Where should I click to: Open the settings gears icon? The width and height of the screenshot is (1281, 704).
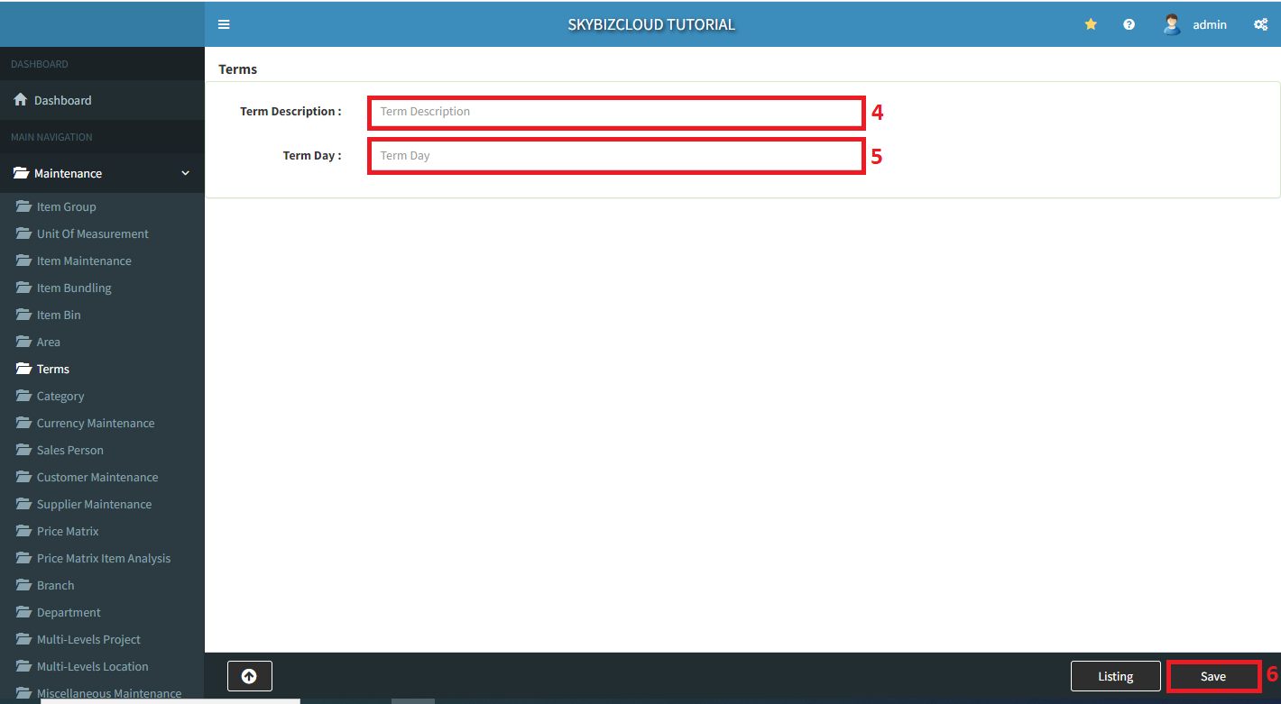pos(1260,24)
